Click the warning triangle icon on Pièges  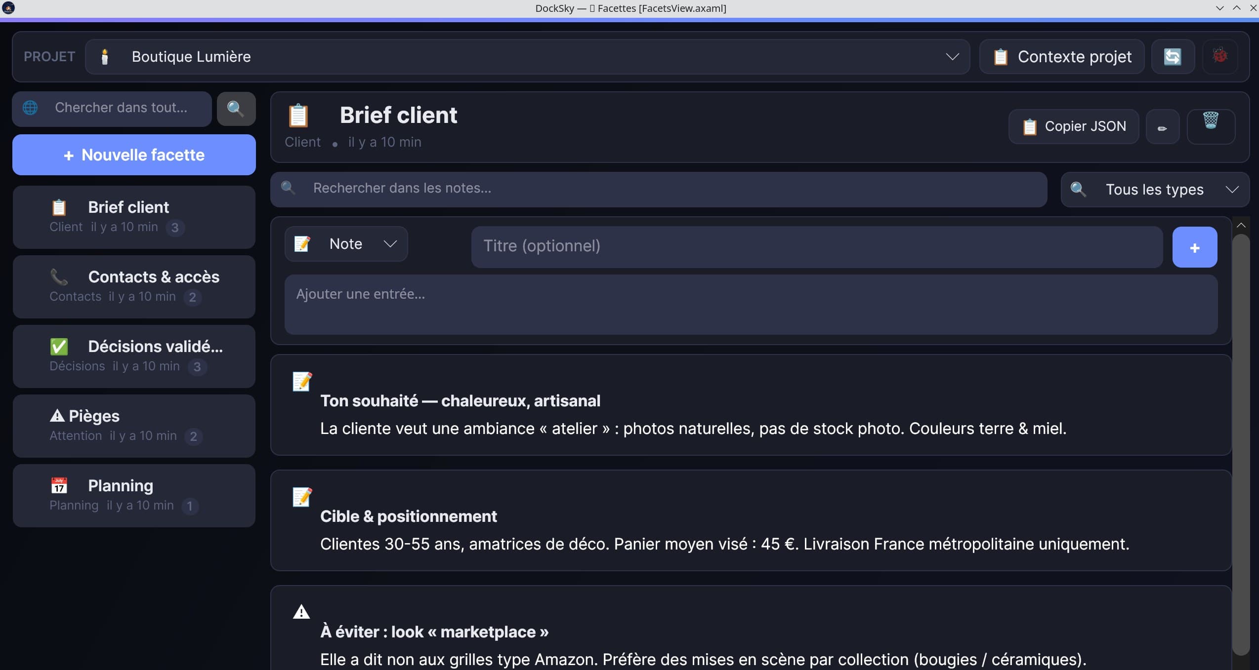pos(57,416)
